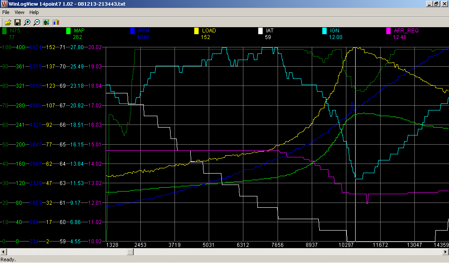Click the white IAT legend swatch
449x263 pixels.
tap(260, 31)
